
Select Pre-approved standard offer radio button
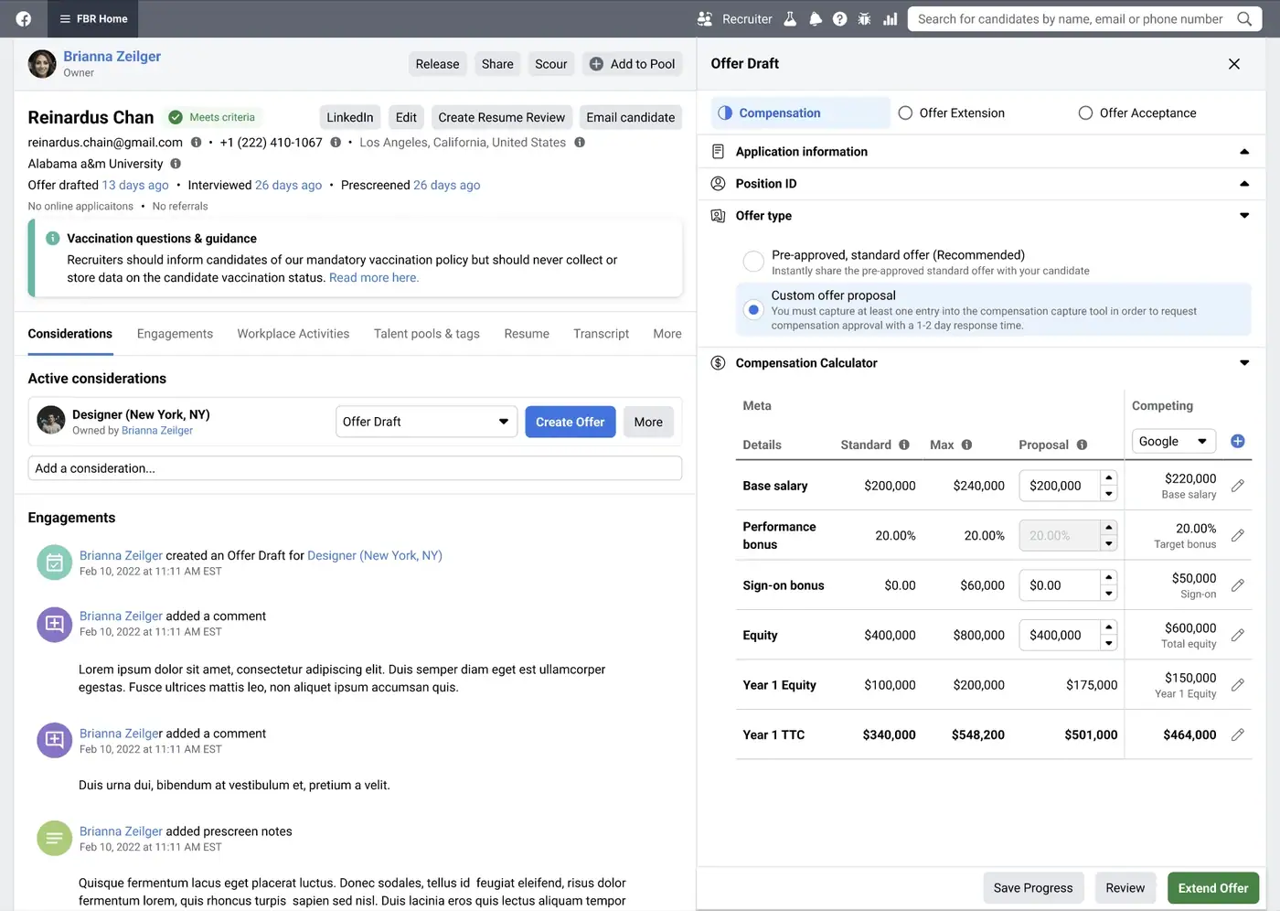point(753,262)
